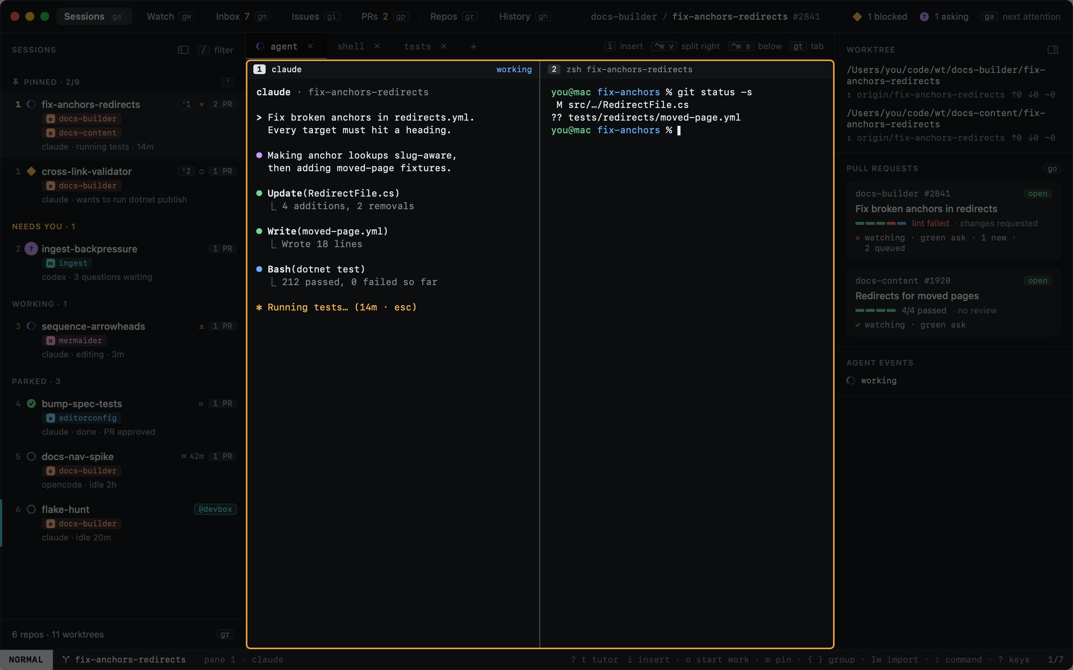
Task: Click the docs-content repo tag under fix-anchors-redirects
Action: coord(82,133)
